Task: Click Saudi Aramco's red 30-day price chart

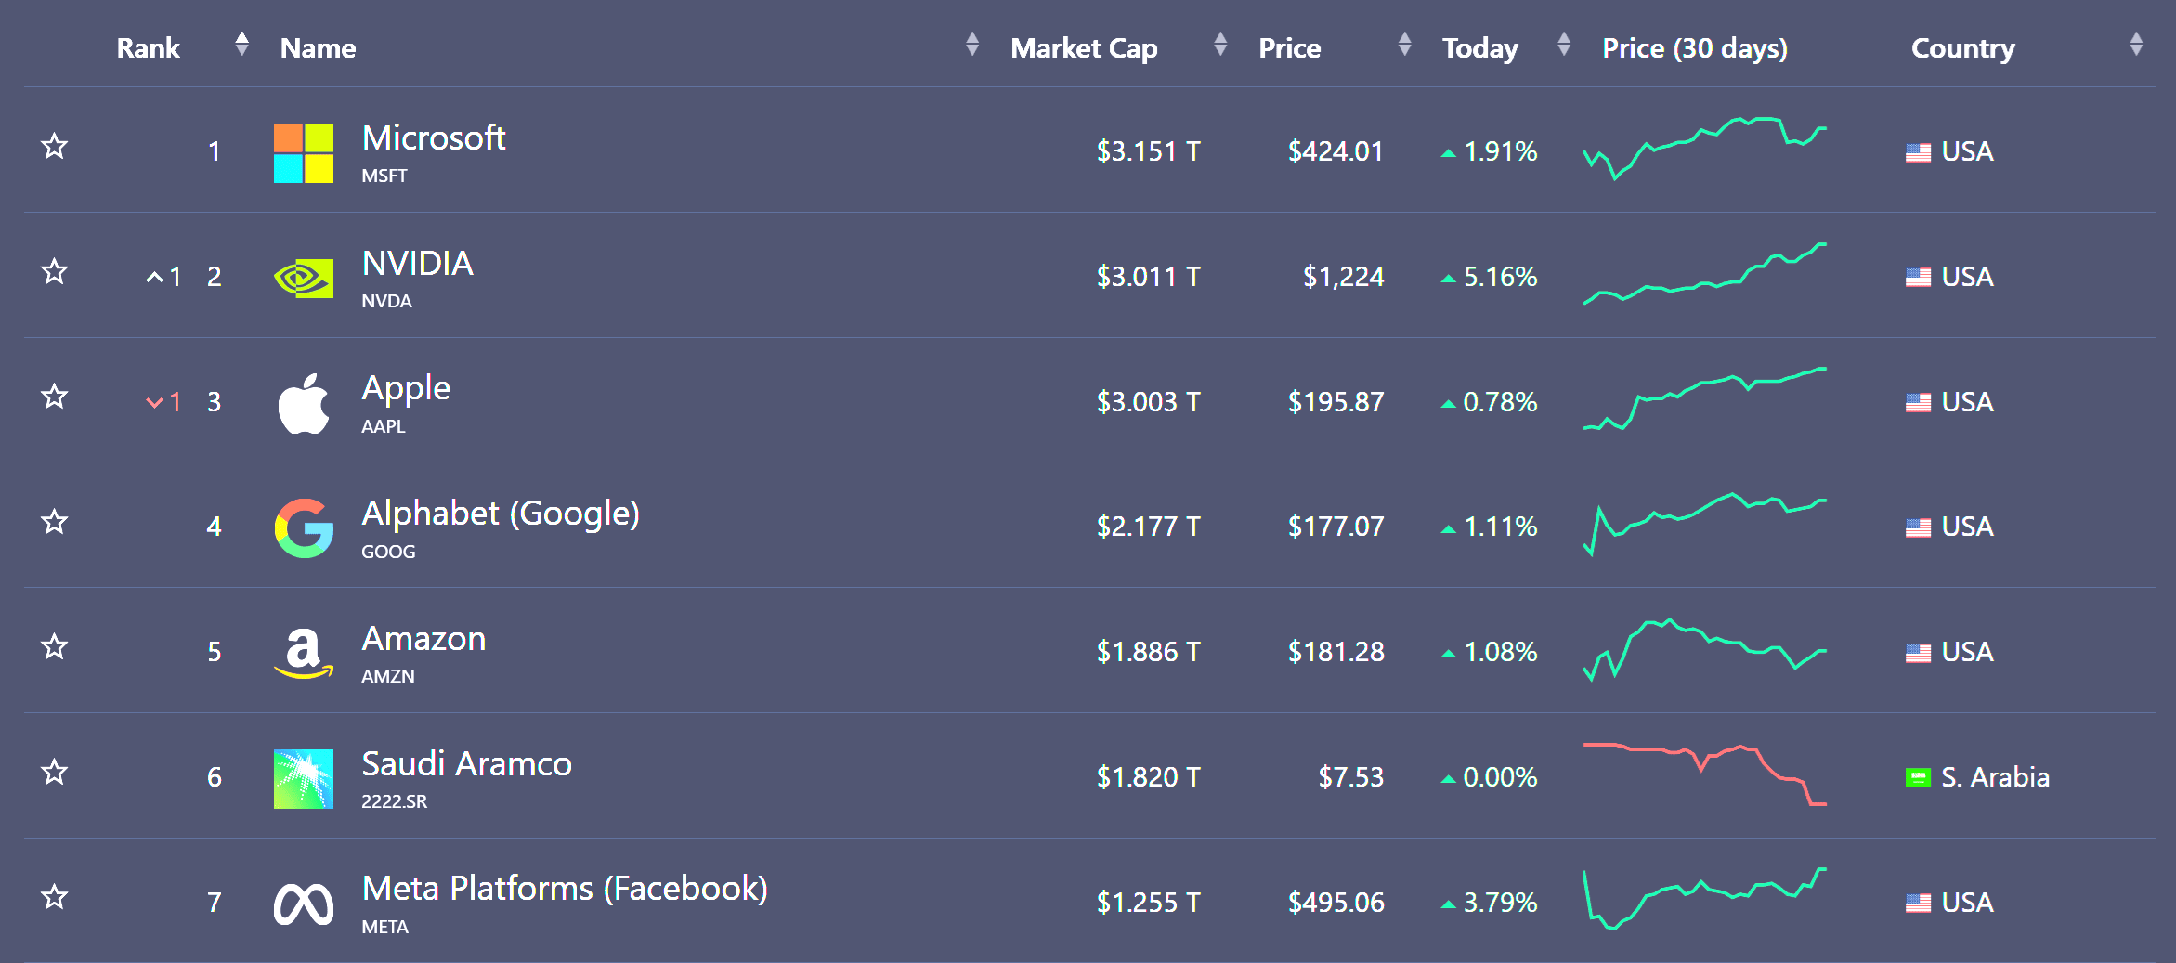Action: coord(1705,774)
